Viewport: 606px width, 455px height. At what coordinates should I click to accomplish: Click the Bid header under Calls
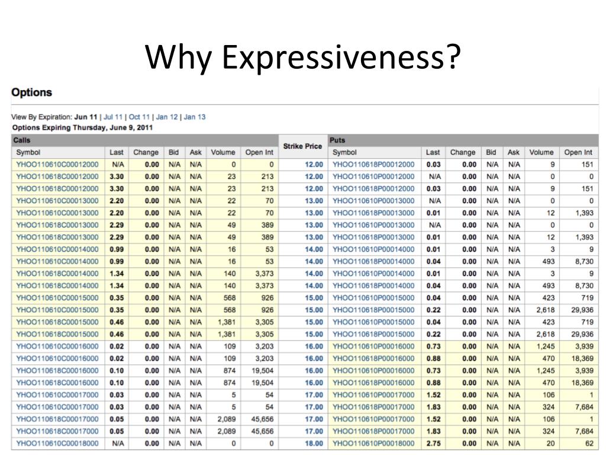pyautogui.click(x=173, y=152)
